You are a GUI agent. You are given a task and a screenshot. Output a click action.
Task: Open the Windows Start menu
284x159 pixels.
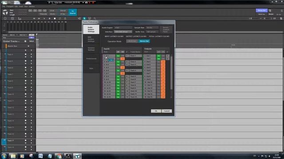click(4, 156)
